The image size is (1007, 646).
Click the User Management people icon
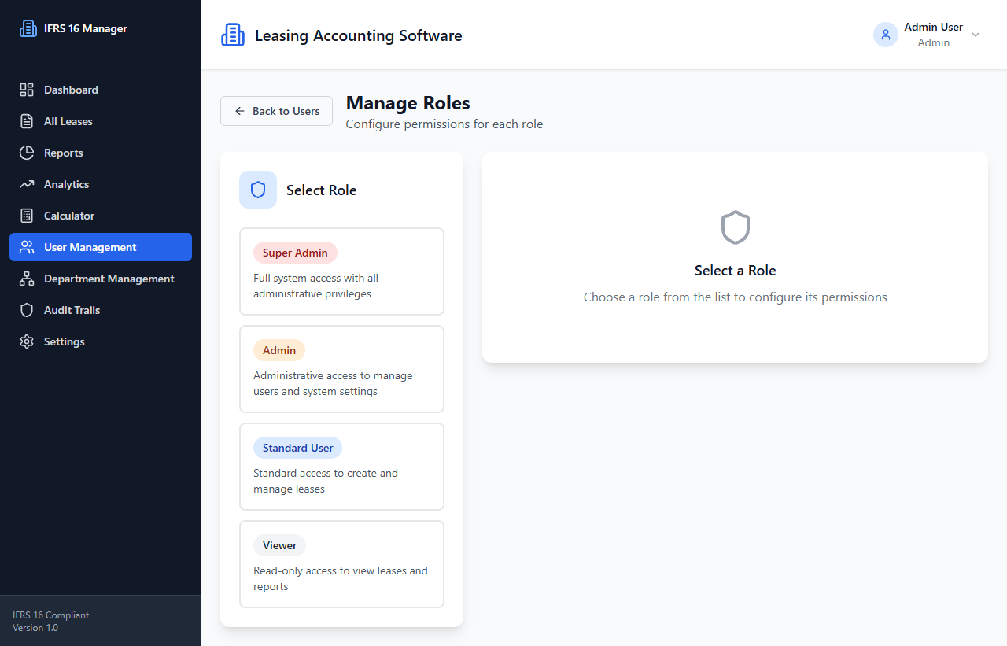pos(27,247)
